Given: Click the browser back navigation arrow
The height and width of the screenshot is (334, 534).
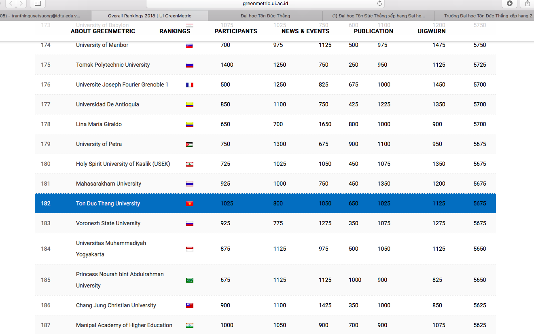Looking at the screenshot, I should click(10, 4).
